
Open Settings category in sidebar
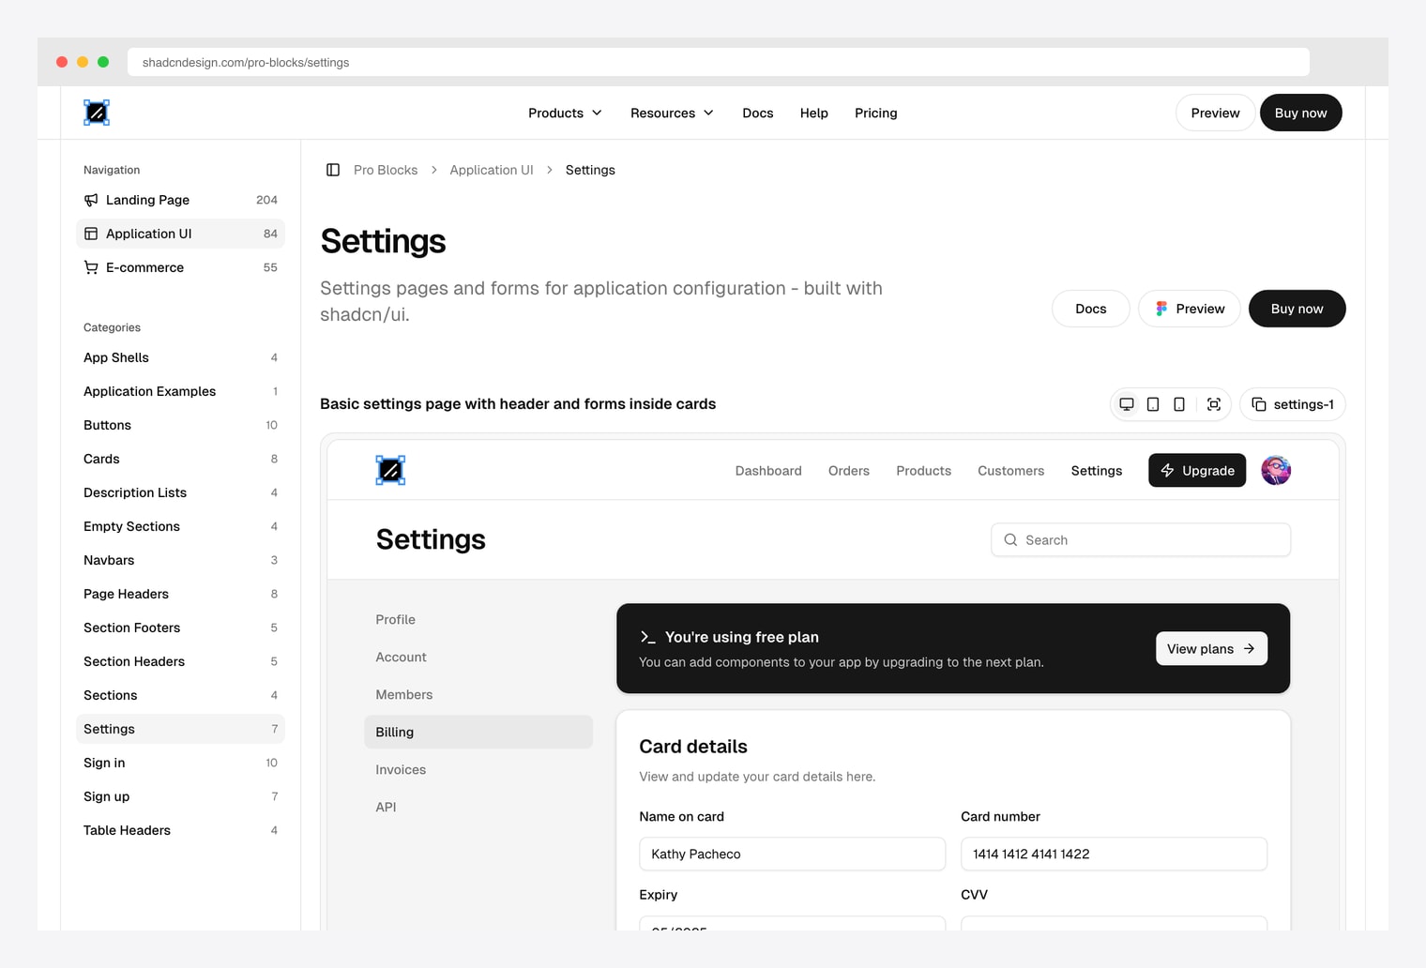[x=180, y=729]
